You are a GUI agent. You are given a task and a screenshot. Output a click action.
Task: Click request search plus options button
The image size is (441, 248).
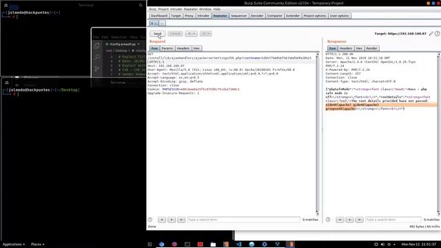point(172,220)
